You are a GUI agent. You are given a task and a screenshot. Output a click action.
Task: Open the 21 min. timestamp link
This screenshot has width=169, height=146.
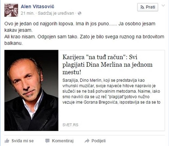pos(28,13)
